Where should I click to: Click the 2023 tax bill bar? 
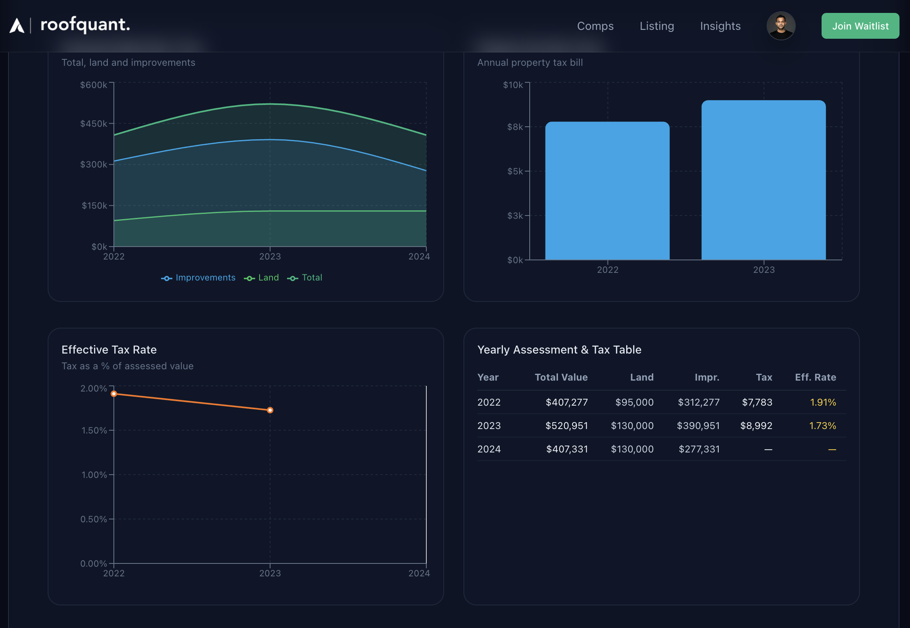763,180
